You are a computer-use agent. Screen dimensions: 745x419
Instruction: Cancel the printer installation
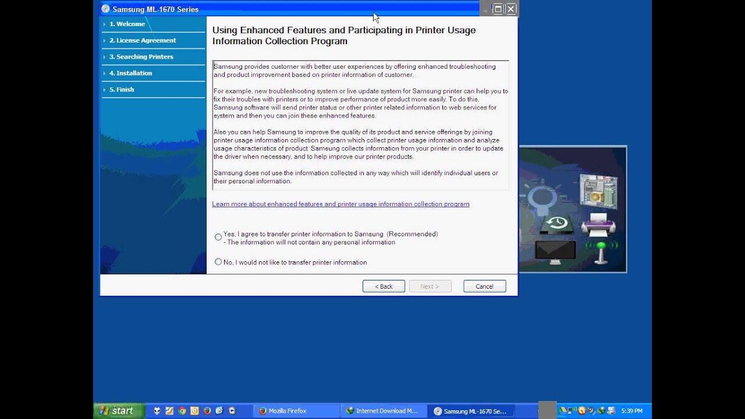pos(484,286)
